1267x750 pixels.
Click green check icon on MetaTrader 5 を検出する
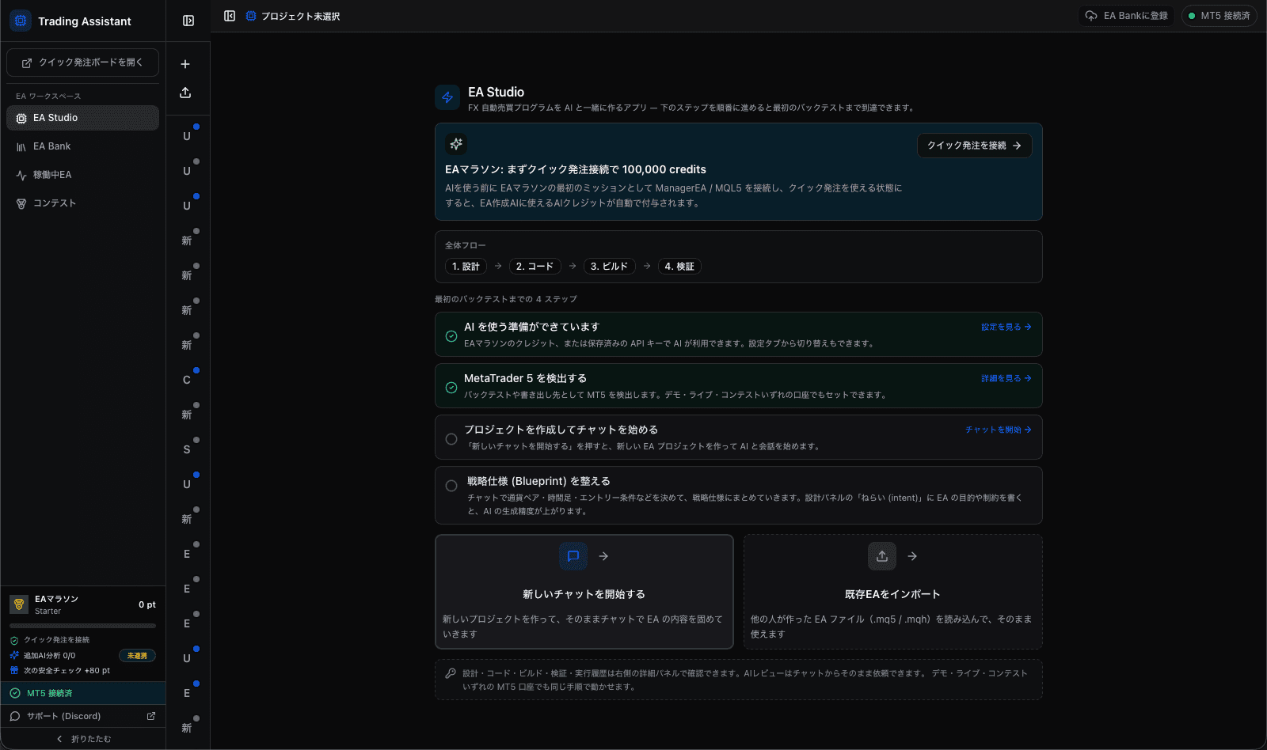pos(451,388)
